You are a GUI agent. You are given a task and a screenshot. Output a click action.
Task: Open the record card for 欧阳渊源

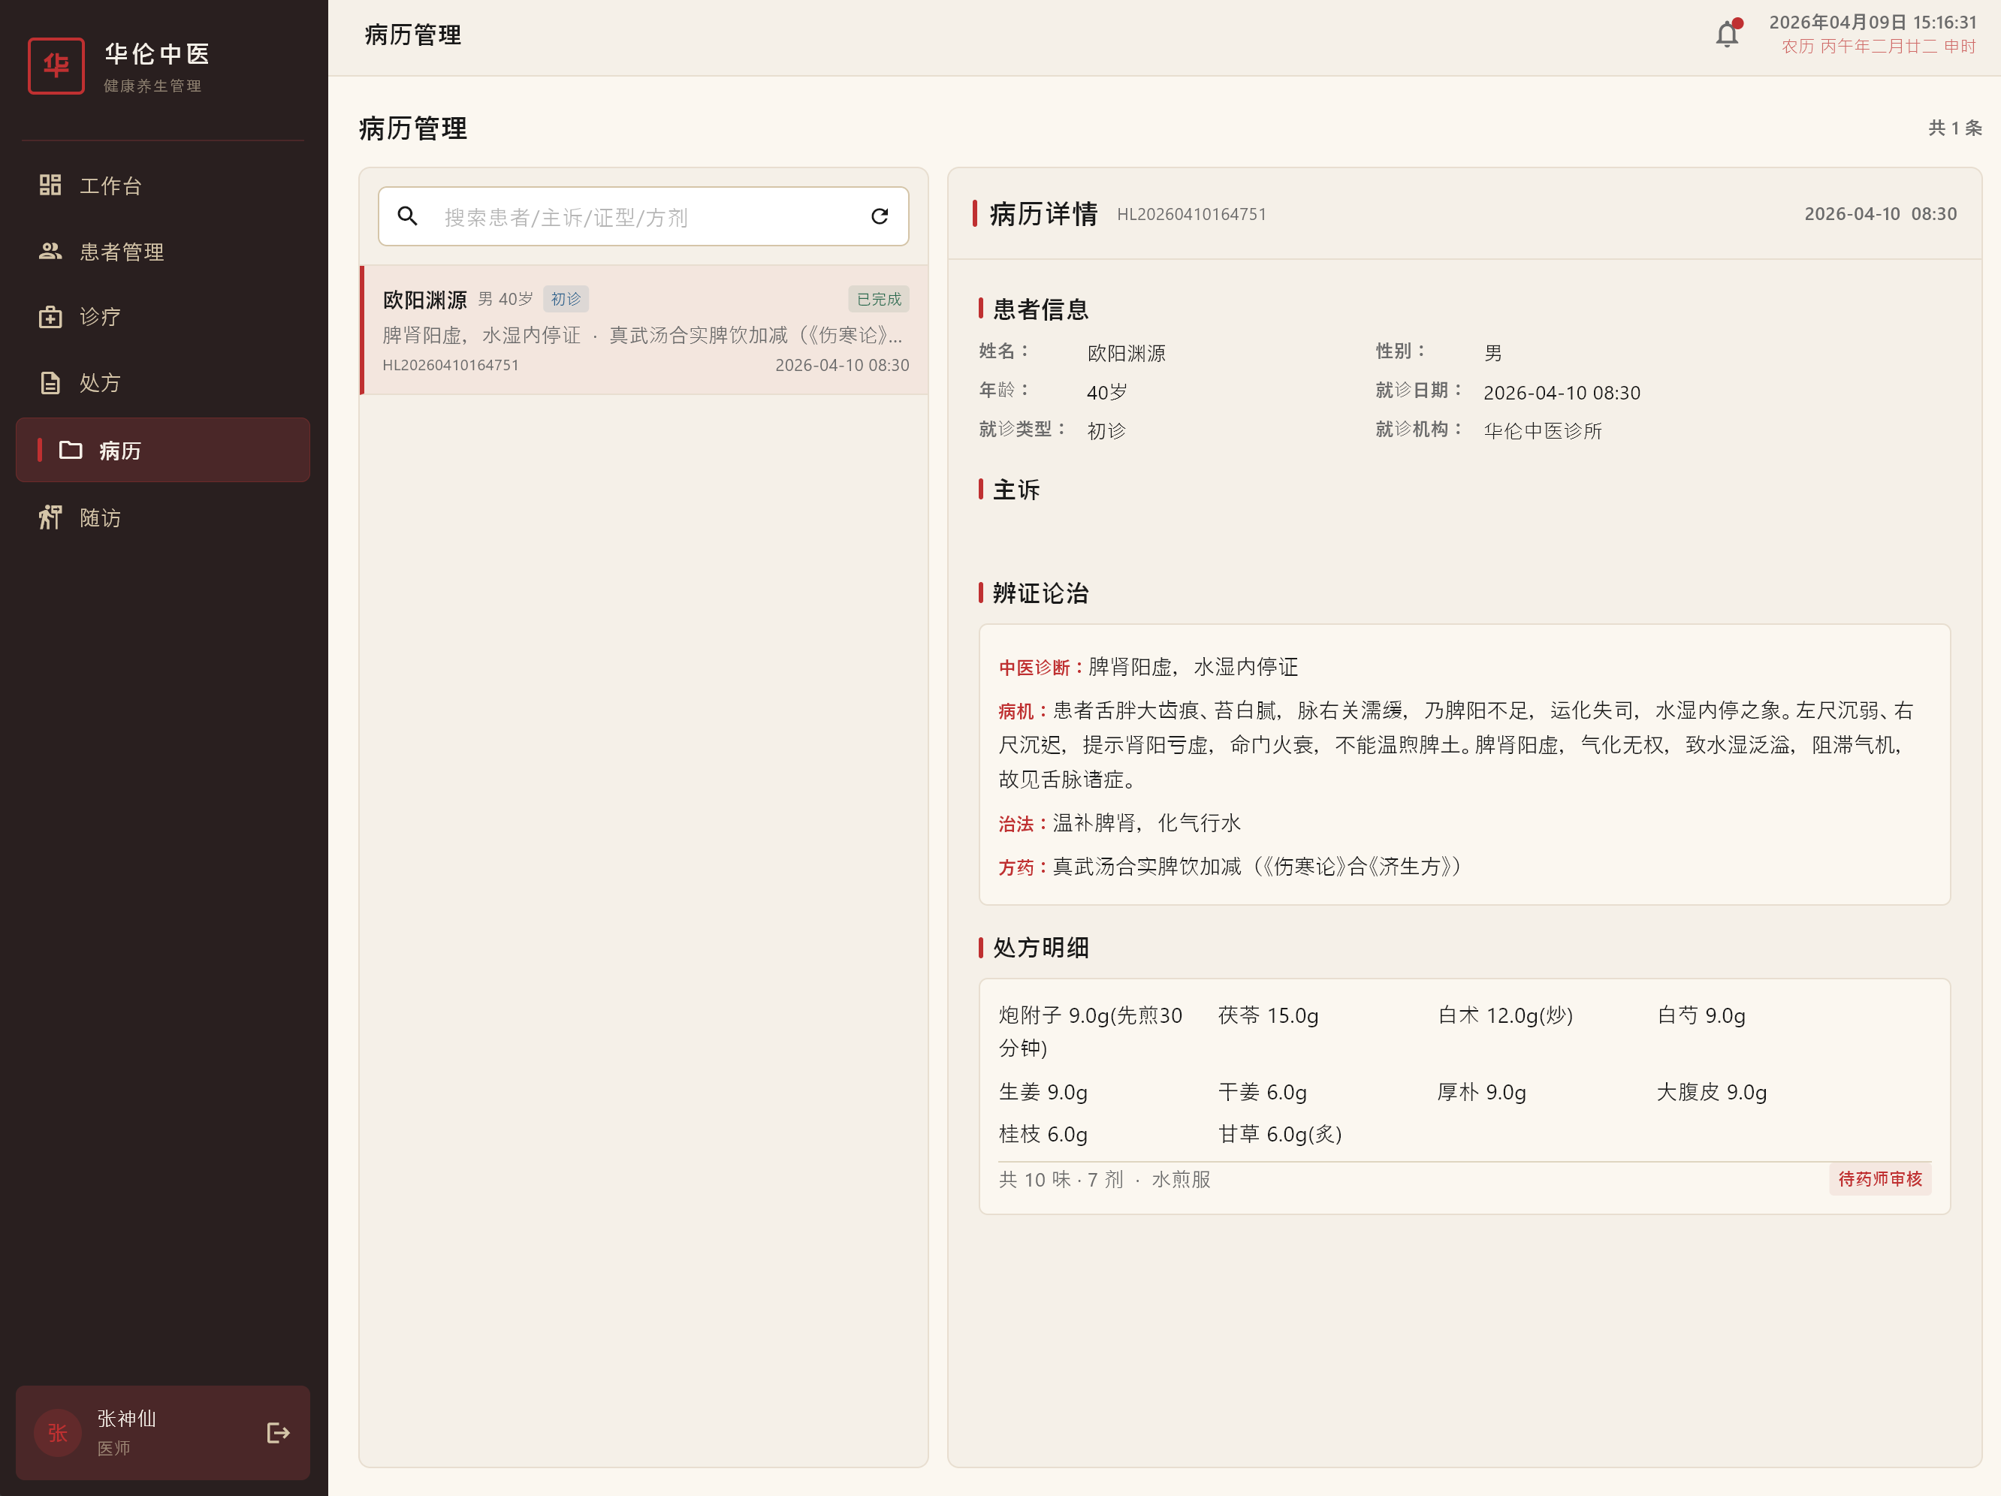pos(642,330)
